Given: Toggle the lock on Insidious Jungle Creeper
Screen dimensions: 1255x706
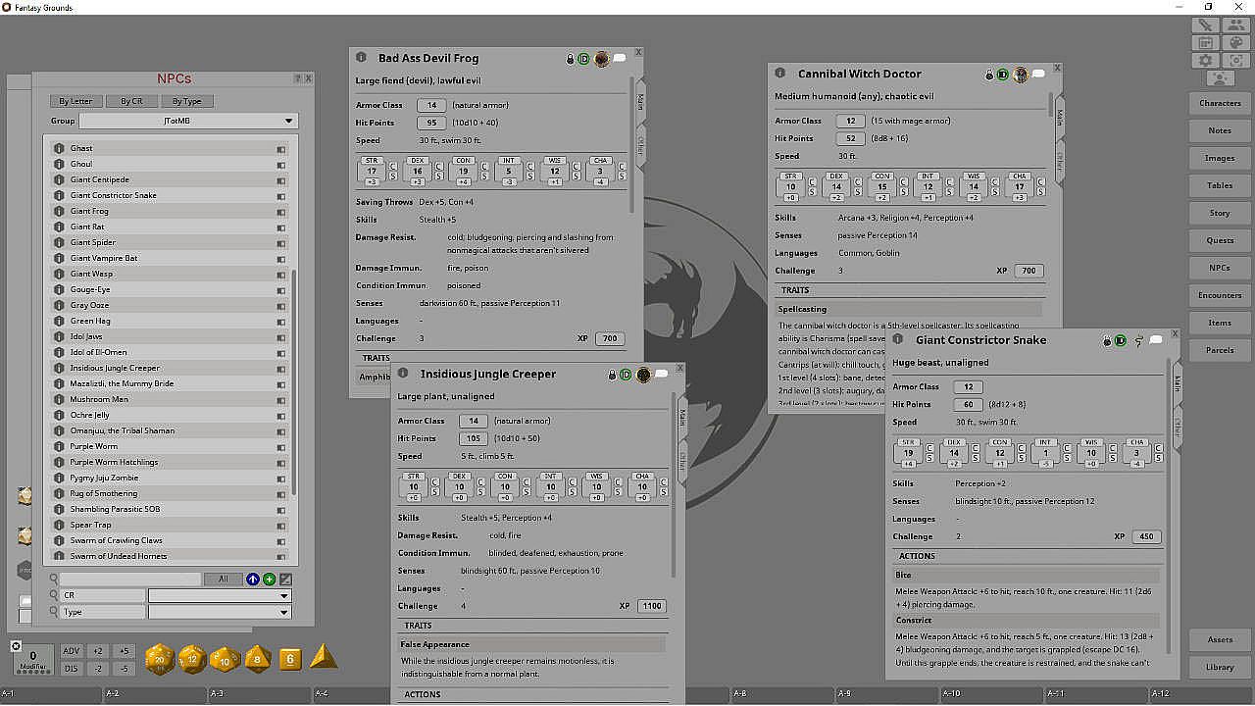Looking at the screenshot, I should [613, 375].
